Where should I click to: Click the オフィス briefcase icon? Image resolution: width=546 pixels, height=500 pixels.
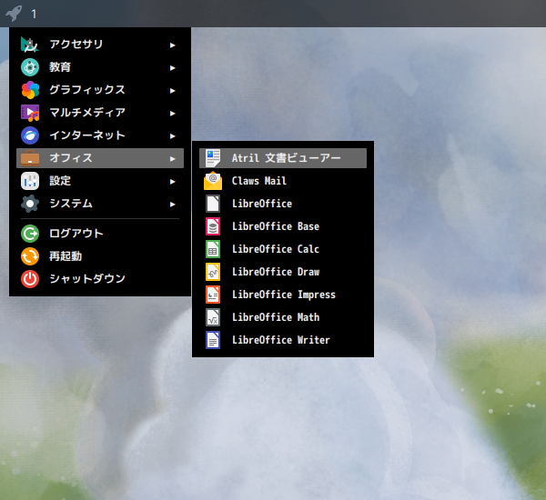(30, 158)
